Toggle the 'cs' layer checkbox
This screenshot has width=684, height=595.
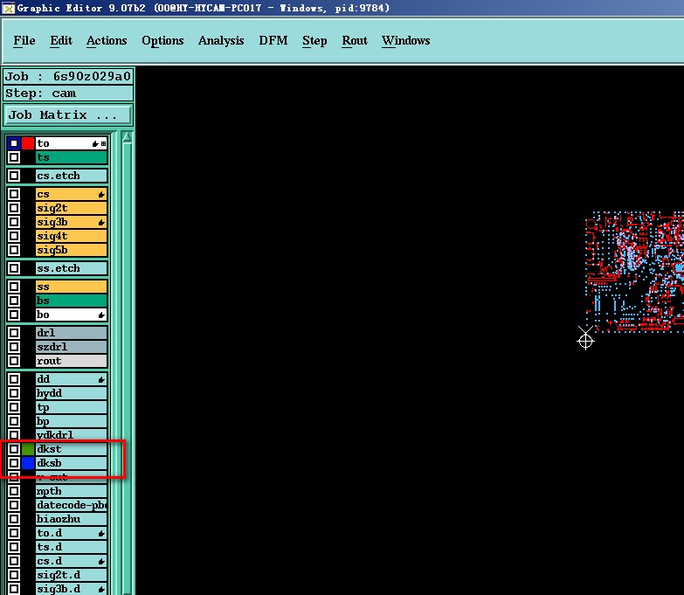tap(14, 194)
